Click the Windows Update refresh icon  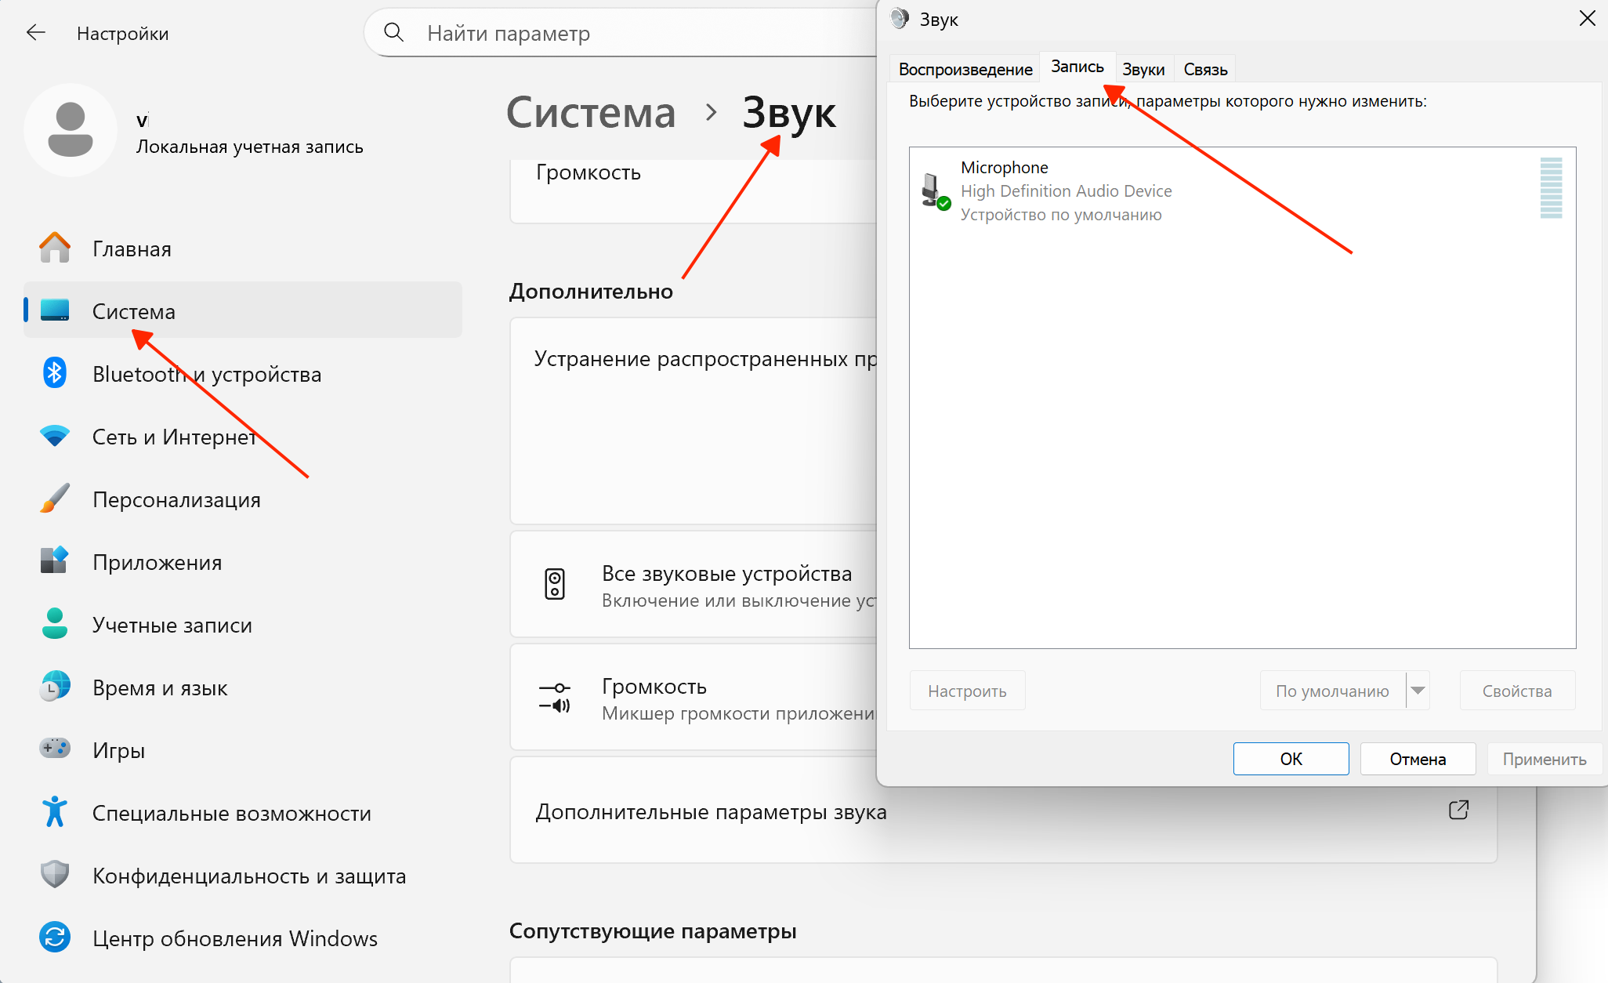(55, 938)
